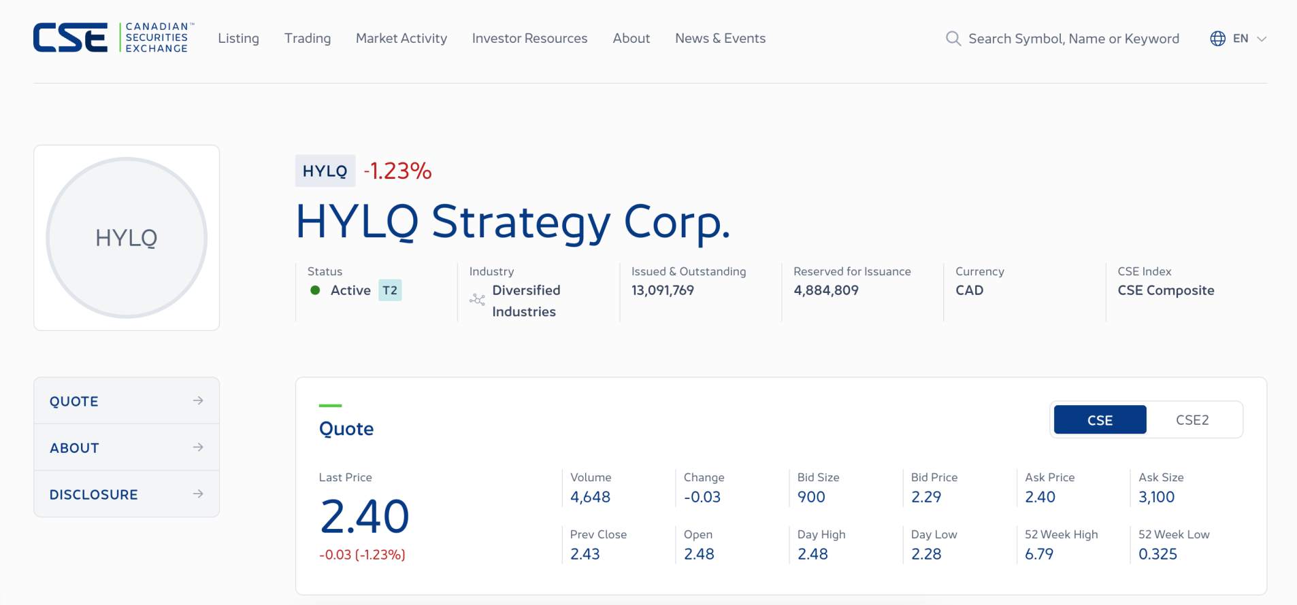Click the globe language icon
The width and height of the screenshot is (1297, 605).
(x=1217, y=39)
